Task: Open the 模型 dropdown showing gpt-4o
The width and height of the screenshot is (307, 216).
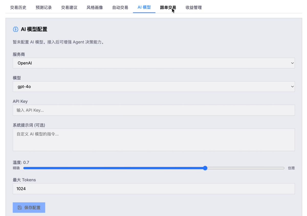Action: pyautogui.click(x=154, y=87)
